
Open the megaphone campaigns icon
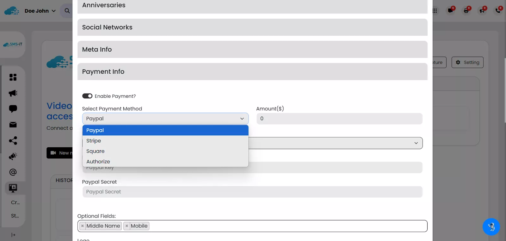(x=13, y=93)
